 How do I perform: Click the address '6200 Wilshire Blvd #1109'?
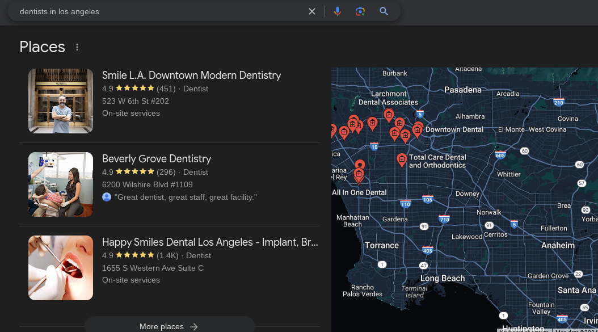(x=147, y=184)
